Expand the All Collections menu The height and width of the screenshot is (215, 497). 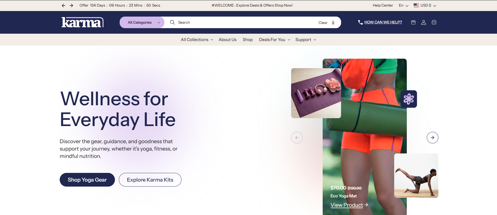coord(197,40)
